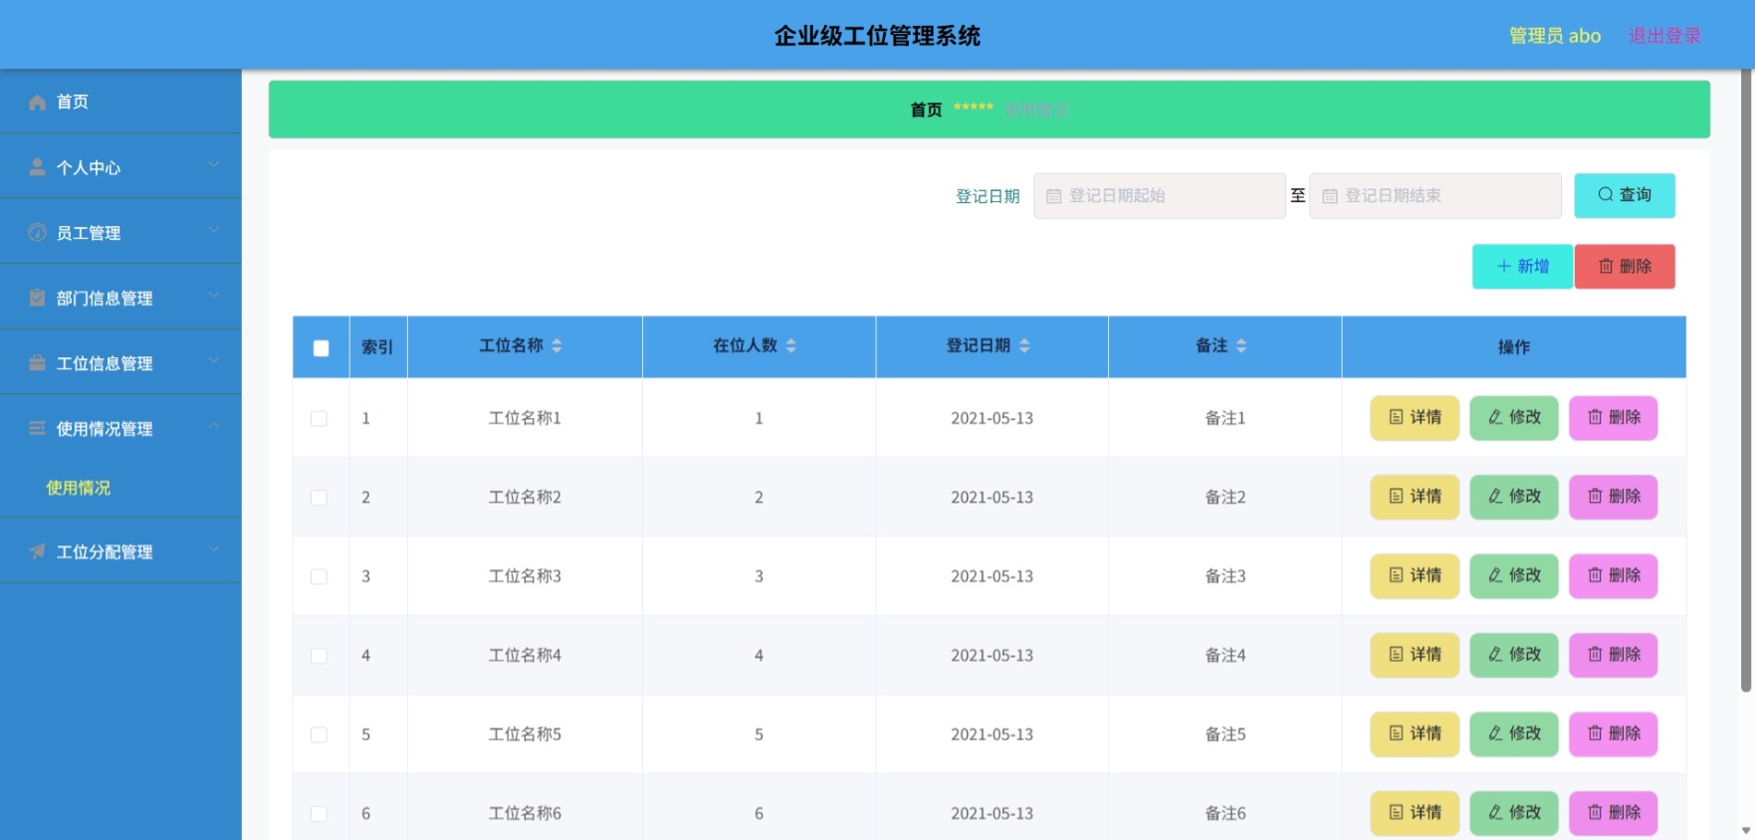Toggle the select-all checkbox in table header
This screenshot has height=840, width=1755.
tap(321, 348)
